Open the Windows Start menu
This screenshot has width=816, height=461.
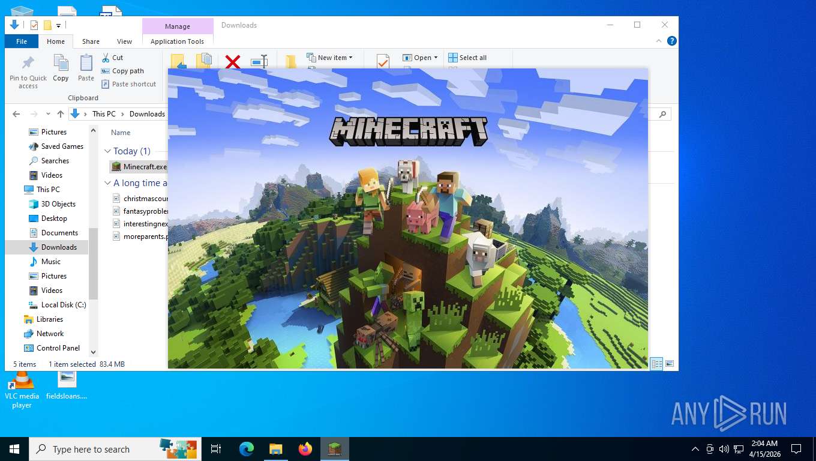pyautogui.click(x=14, y=449)
